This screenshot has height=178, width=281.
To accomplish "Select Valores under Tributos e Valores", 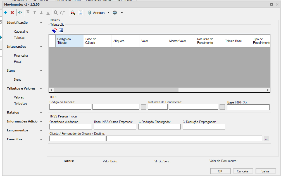I will pyautogui.click(x=19, y=97).
